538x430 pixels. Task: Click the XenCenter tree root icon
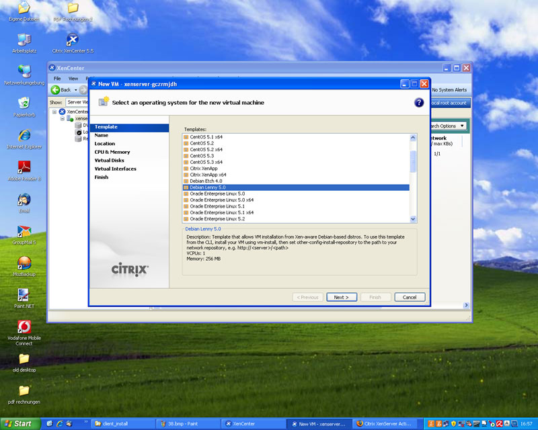62,112
